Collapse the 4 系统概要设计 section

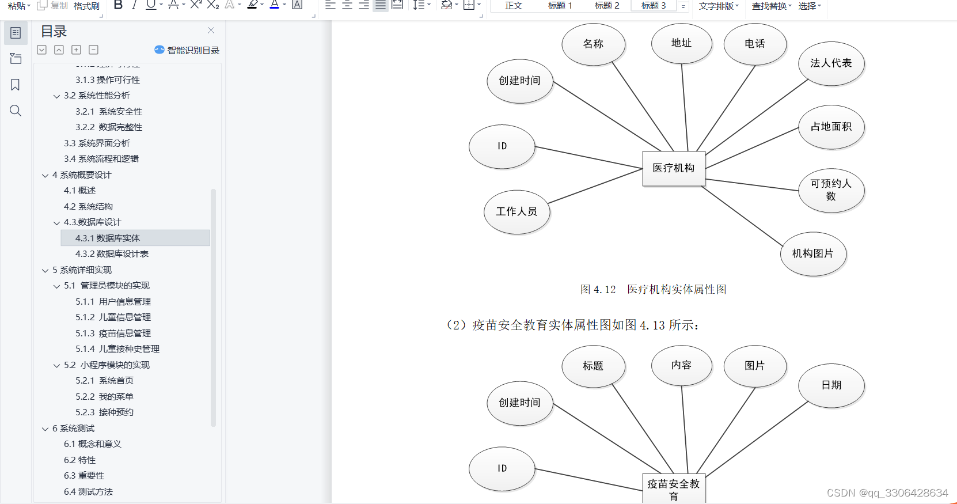coord(45,175)
